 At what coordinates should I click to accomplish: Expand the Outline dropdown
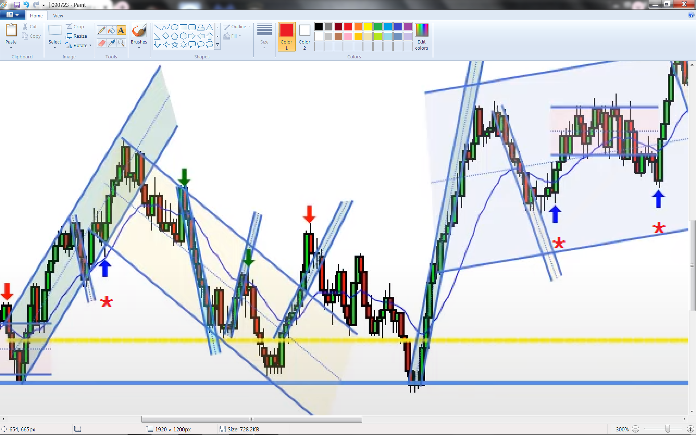pos(249,26)
